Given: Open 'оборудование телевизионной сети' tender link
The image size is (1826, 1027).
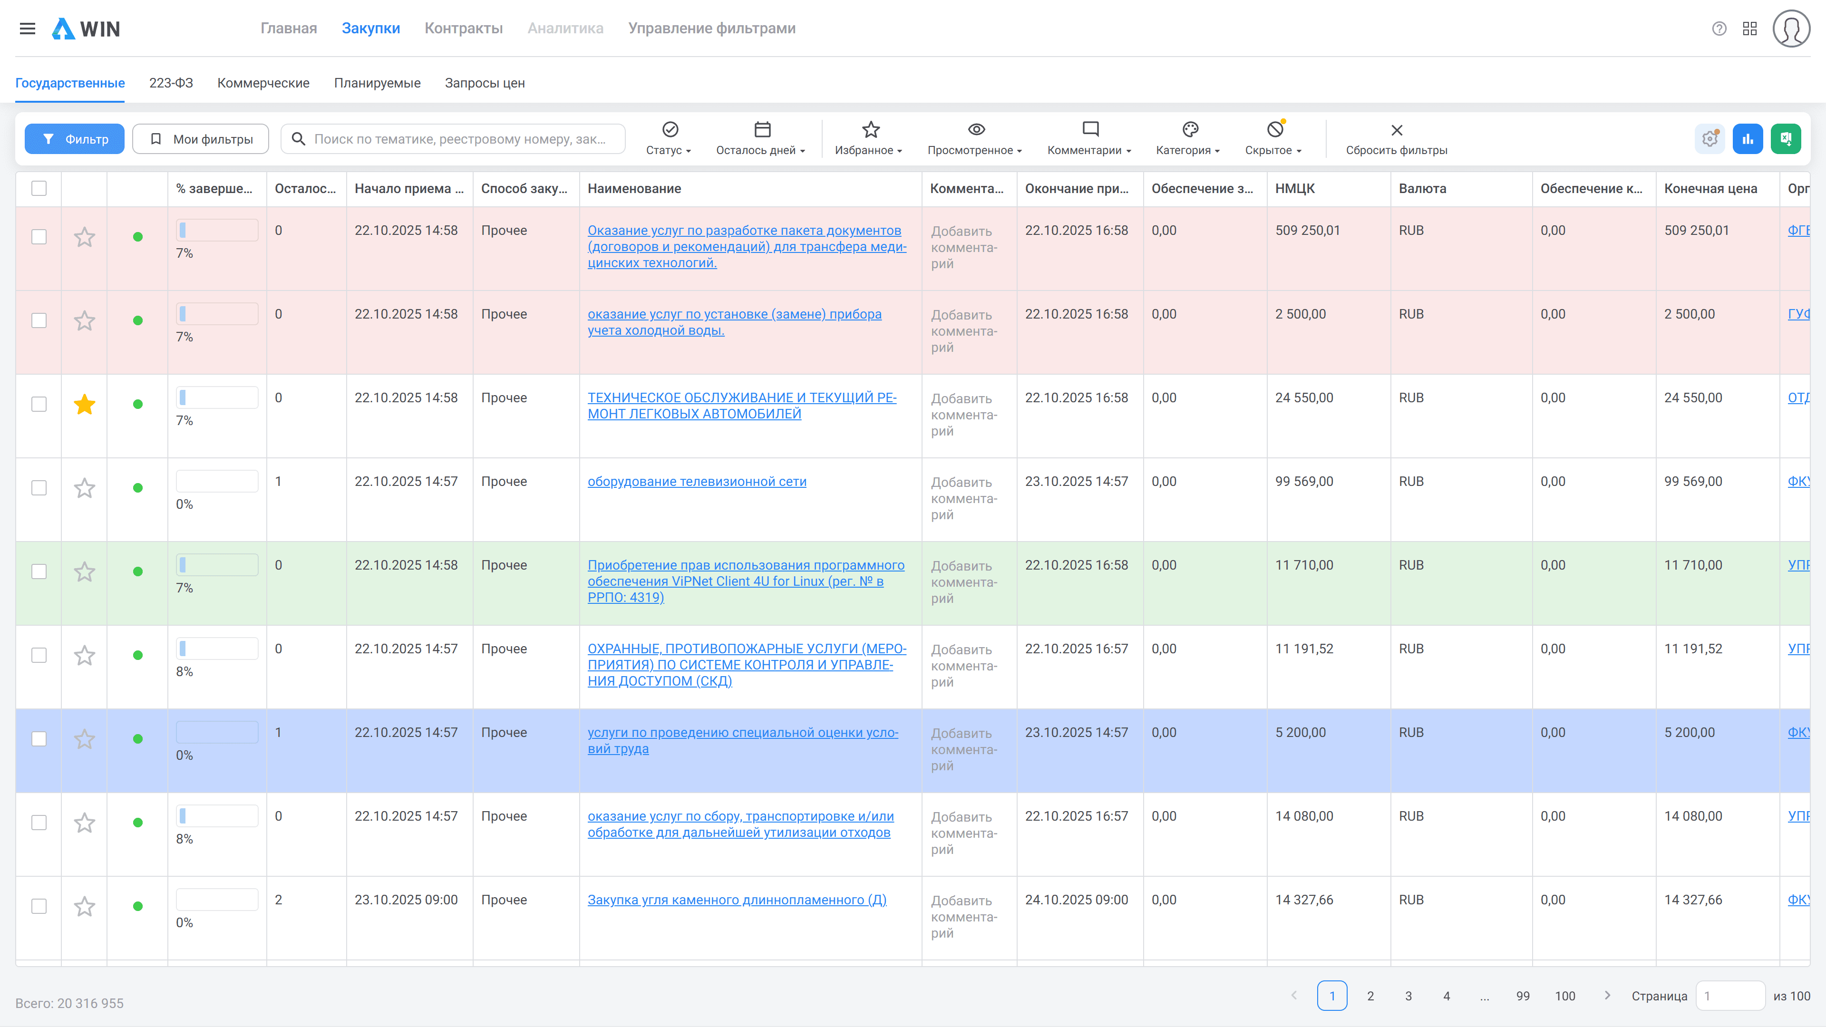Looking at the screenshot, I should coord(697,481).
